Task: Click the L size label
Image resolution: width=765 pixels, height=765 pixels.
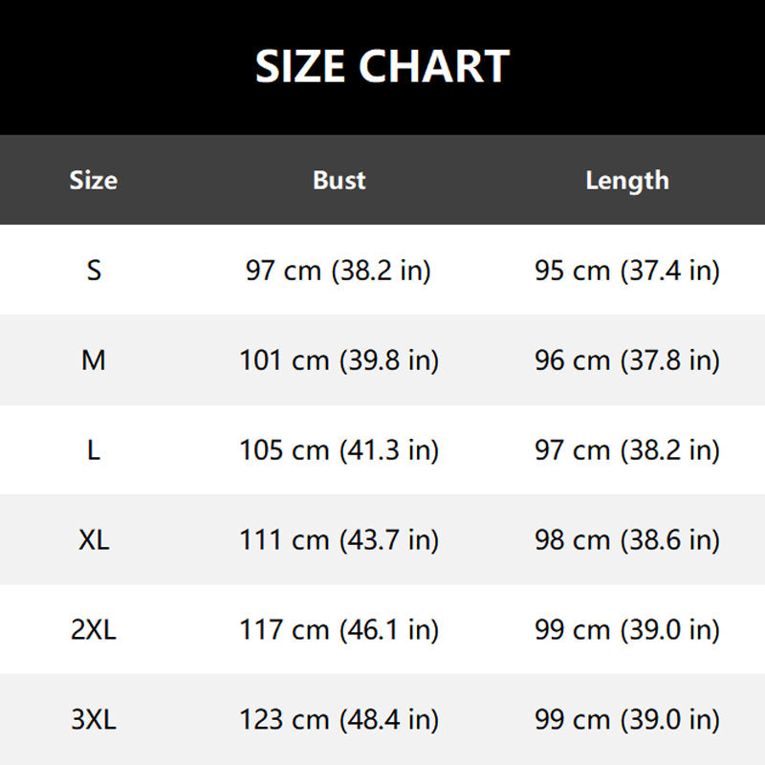Action: point(94,450)
